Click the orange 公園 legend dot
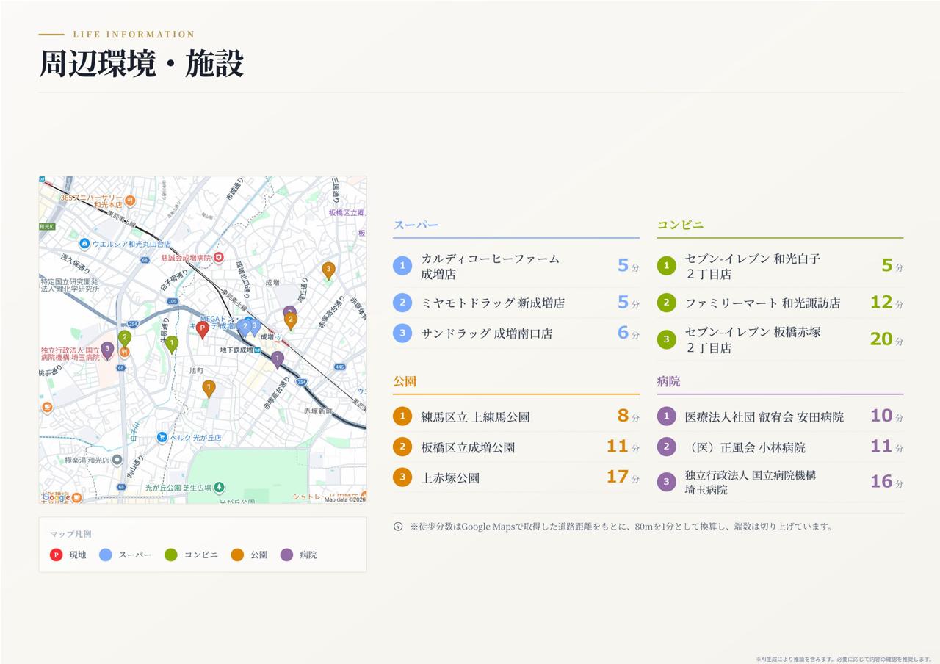Image resolution: width=940 pixels, height=664 pixels. [237, 555]
